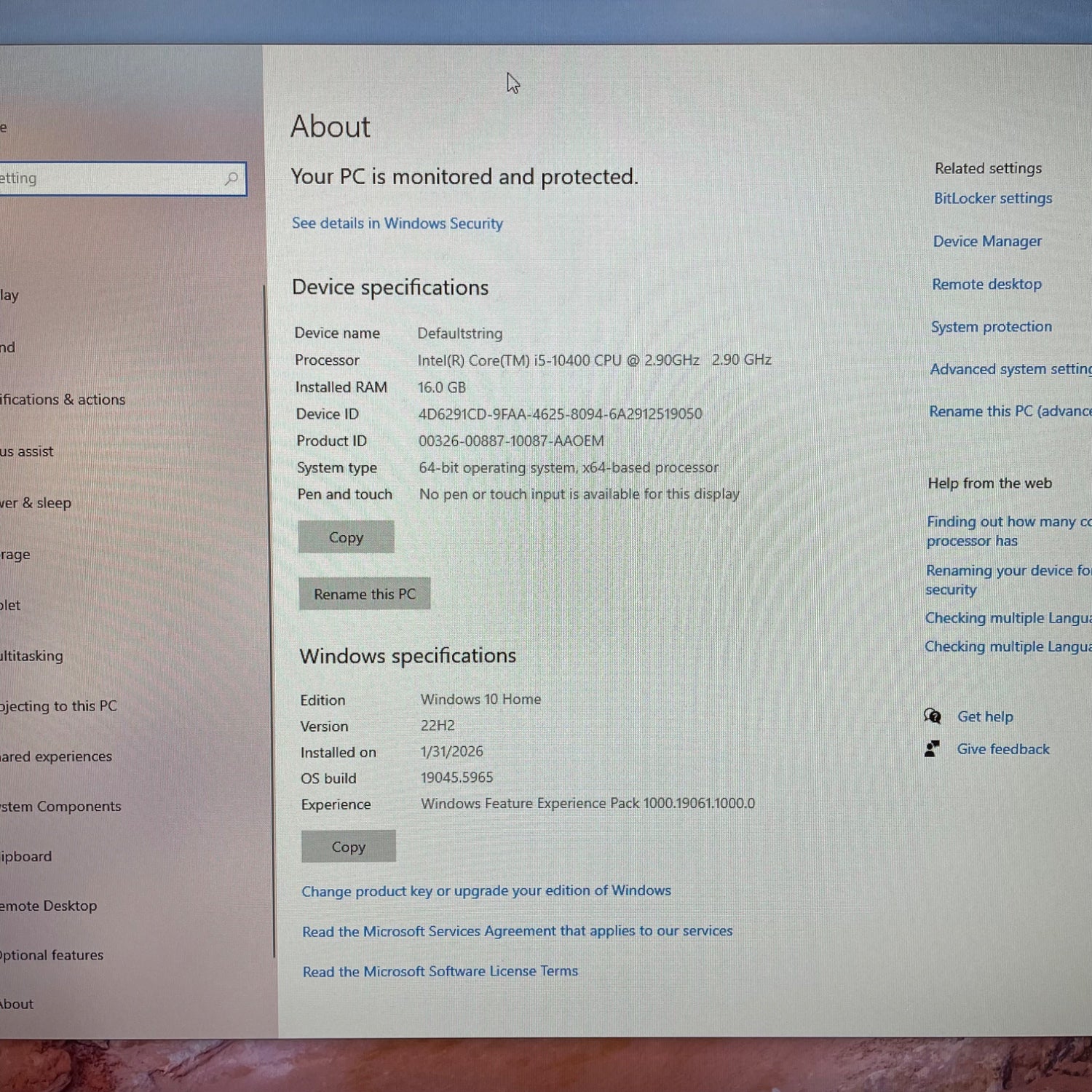Open Advanced system settings

[x=1010, y=369]
